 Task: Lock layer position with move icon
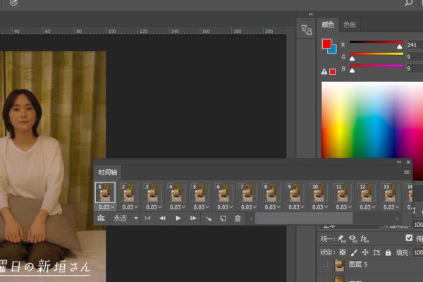pyautogui.click(x=365, y=252)
